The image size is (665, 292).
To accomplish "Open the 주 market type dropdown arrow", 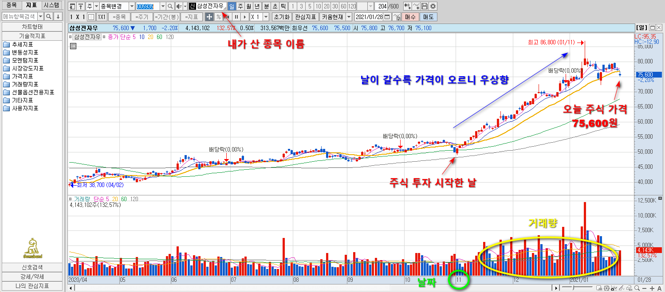I will click(x=96, y=6).
